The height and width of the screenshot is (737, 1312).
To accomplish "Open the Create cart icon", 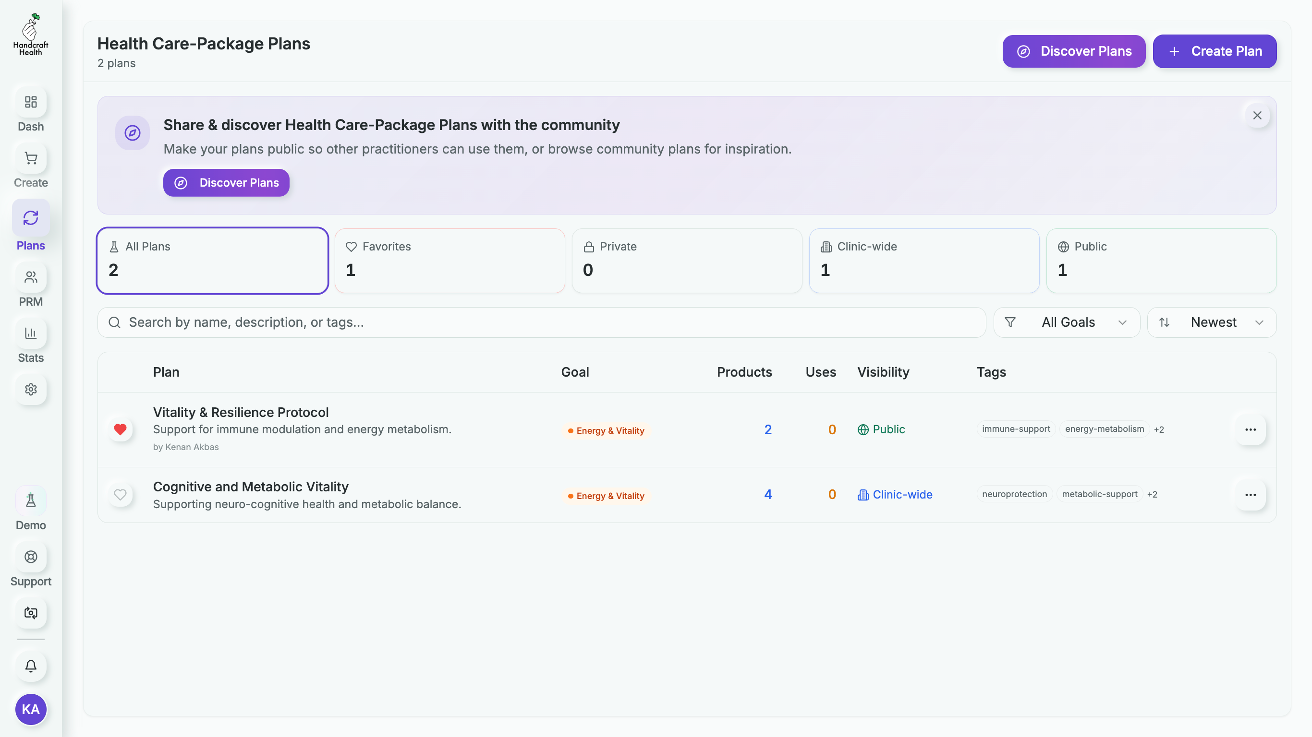I will 31,158.
